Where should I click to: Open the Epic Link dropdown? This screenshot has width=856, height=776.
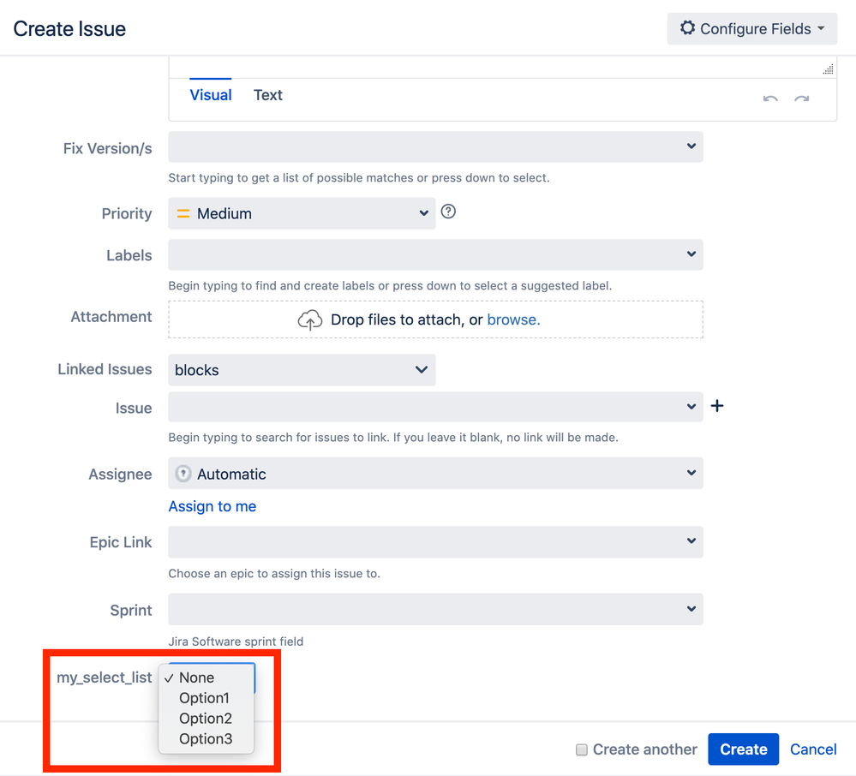[x=435, y=542]
